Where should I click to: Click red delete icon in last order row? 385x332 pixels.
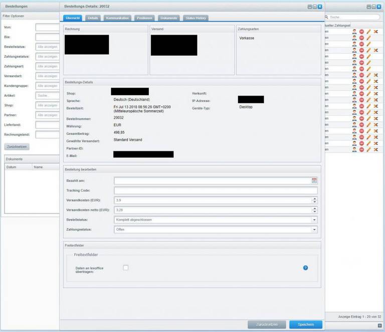point(361,149)
